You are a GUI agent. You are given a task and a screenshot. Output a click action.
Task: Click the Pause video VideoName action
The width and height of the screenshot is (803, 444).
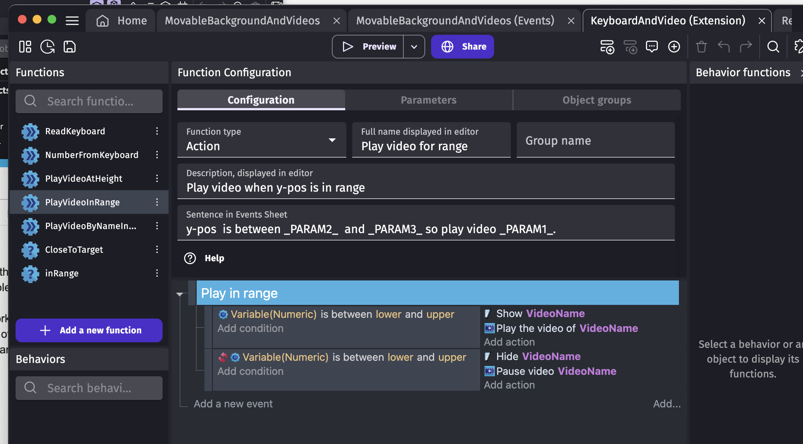click(551, 371)
